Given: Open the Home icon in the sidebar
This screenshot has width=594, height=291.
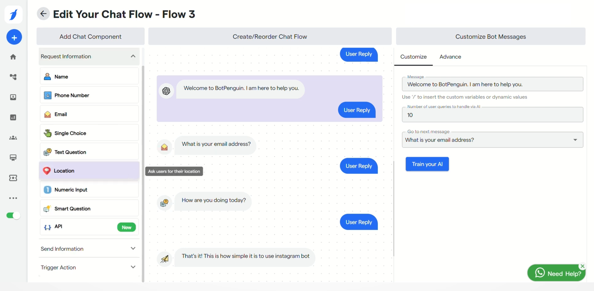Looking at the screenshot, I should [13, 57].
